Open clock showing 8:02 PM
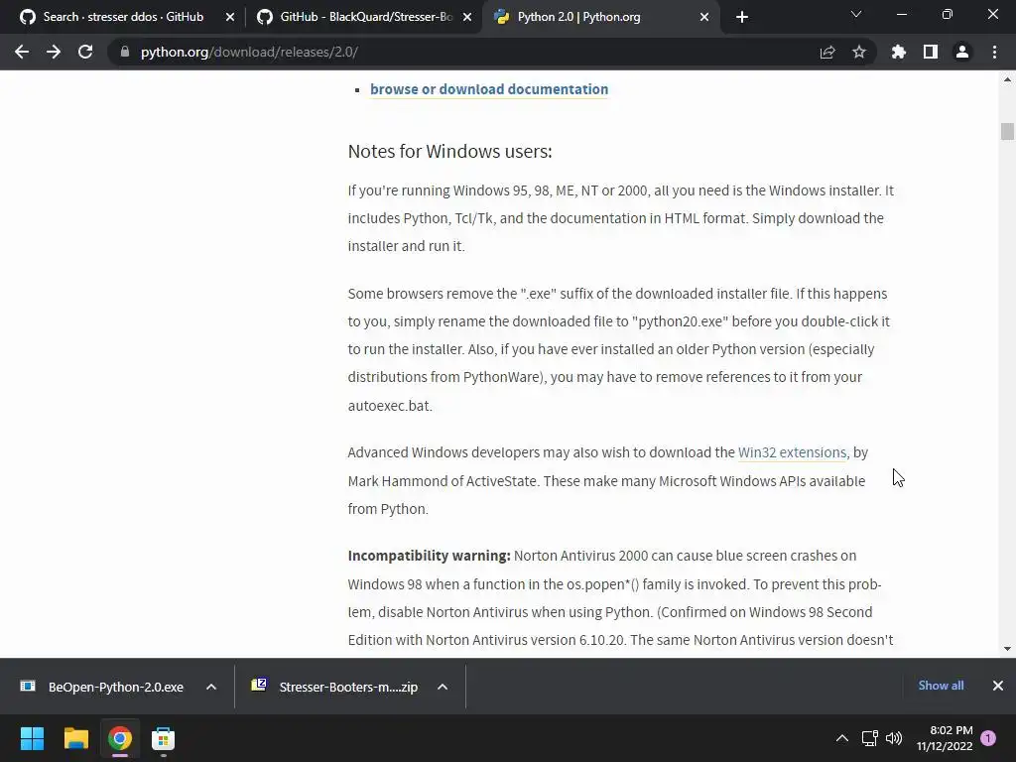Screen dimensions: 1016x762 [945, 738]
